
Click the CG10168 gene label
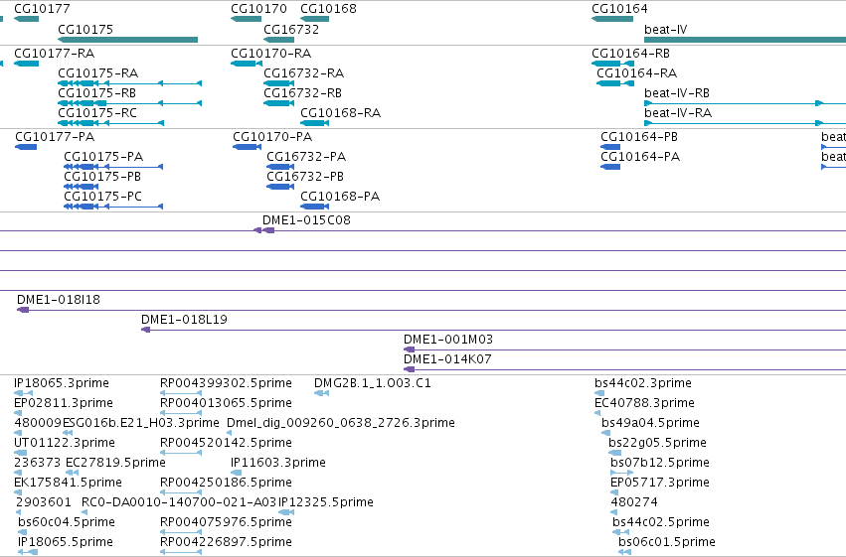[x=328, y=9]
